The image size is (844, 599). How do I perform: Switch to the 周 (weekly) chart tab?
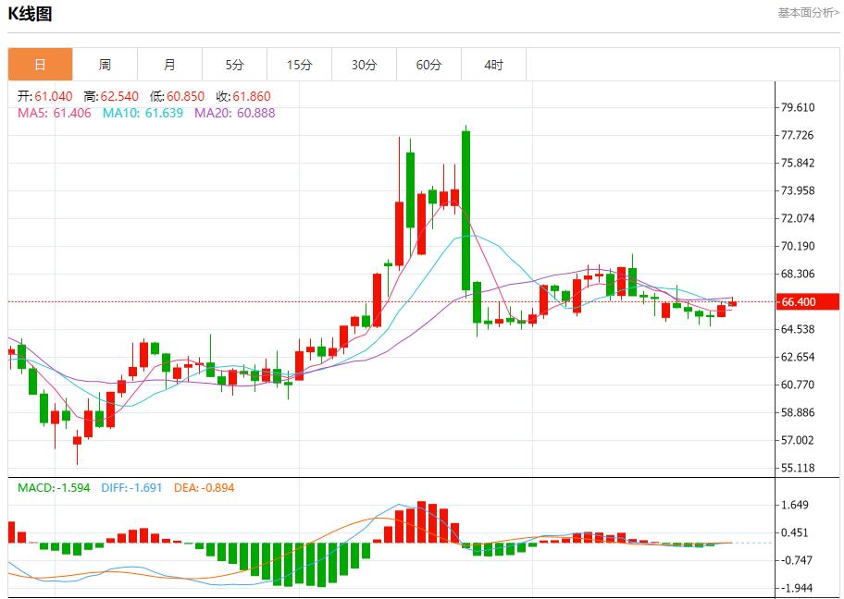[104, 64]
